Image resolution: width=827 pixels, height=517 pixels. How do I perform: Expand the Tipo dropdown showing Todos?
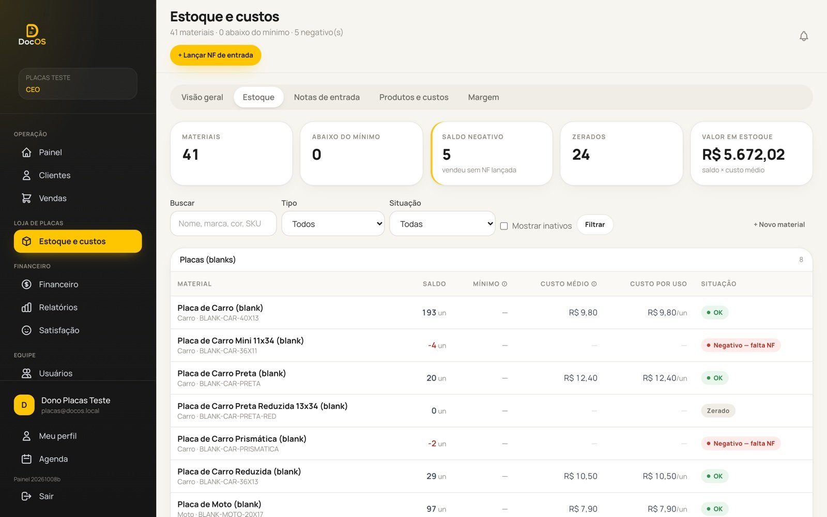(x=333, y=224)
